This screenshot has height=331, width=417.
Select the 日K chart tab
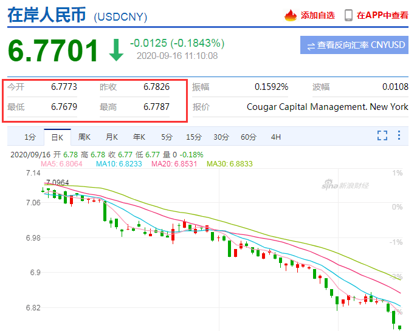57,137
